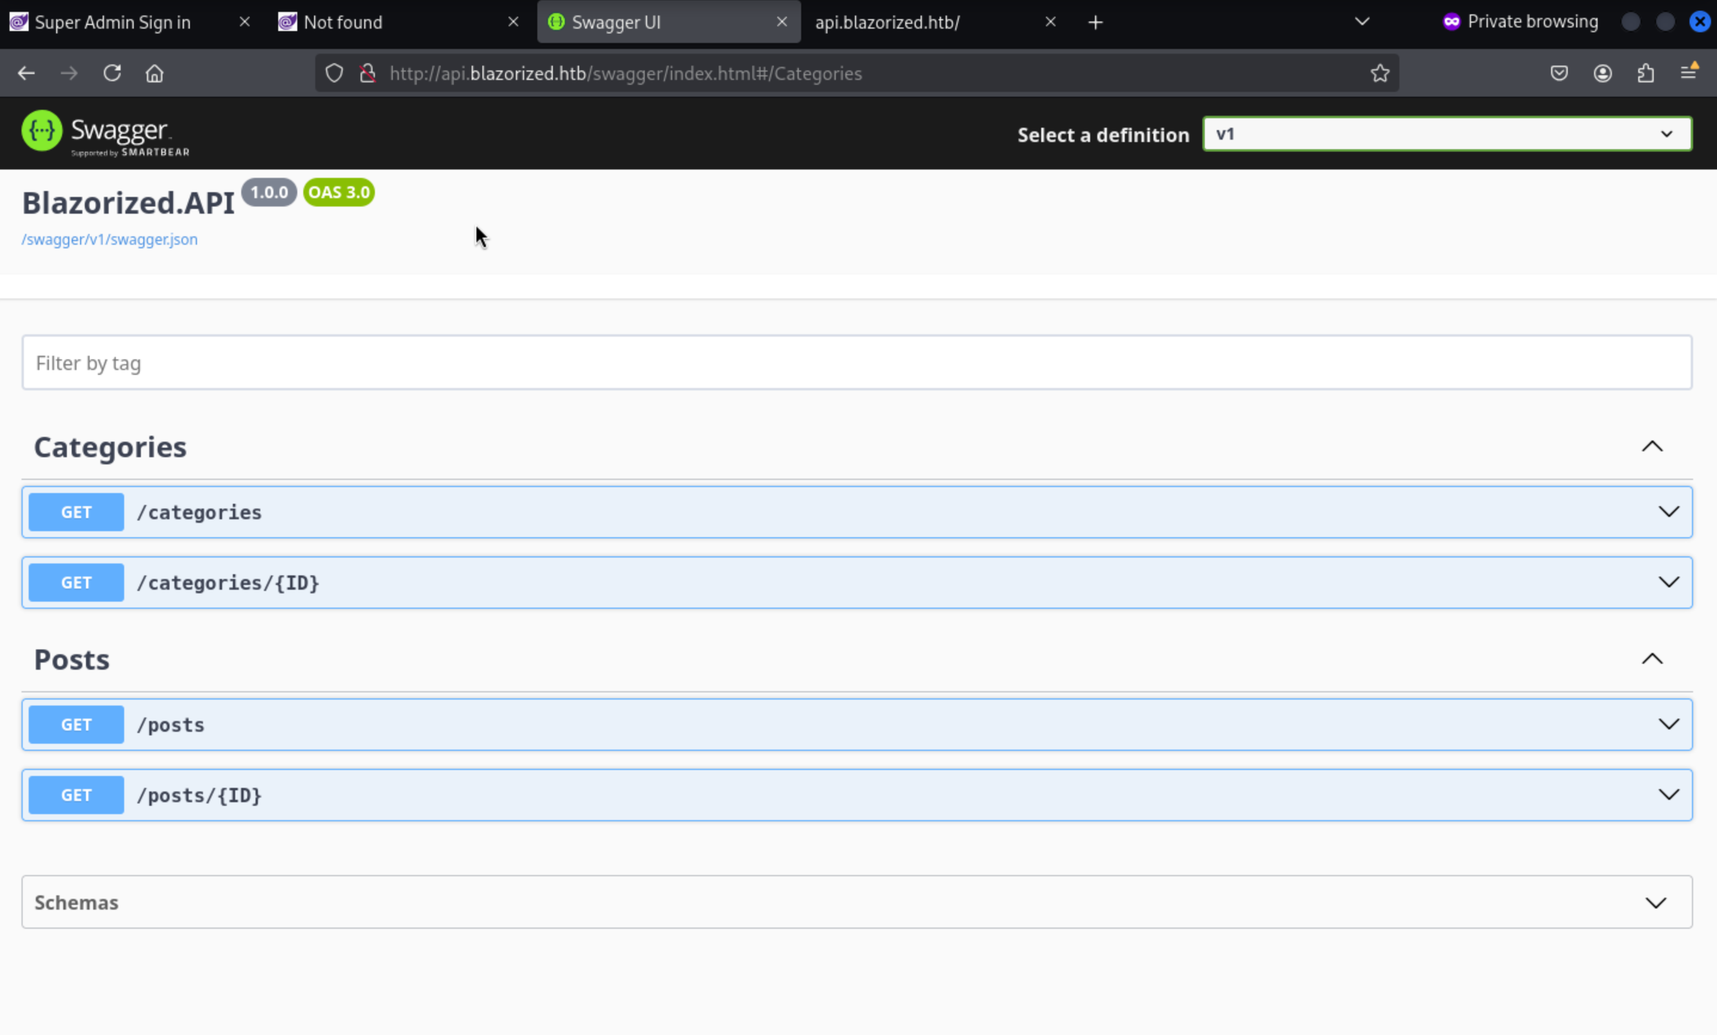Expand GET /categories/{ID} with its chevron
Screen dimensions: 1717x1035
[1669, 581]
